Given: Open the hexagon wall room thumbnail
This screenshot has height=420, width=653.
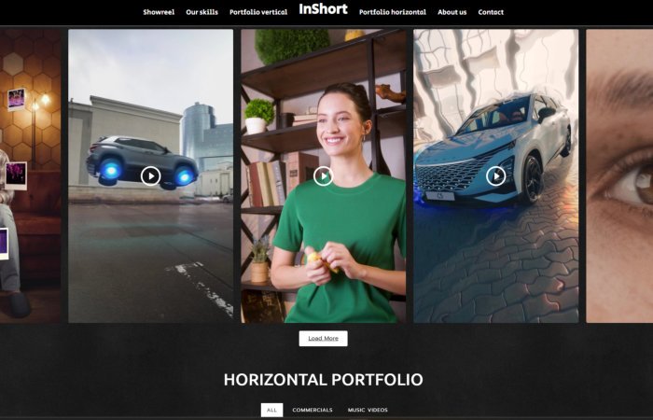Looking at the screenshot, I should (31, 175).
